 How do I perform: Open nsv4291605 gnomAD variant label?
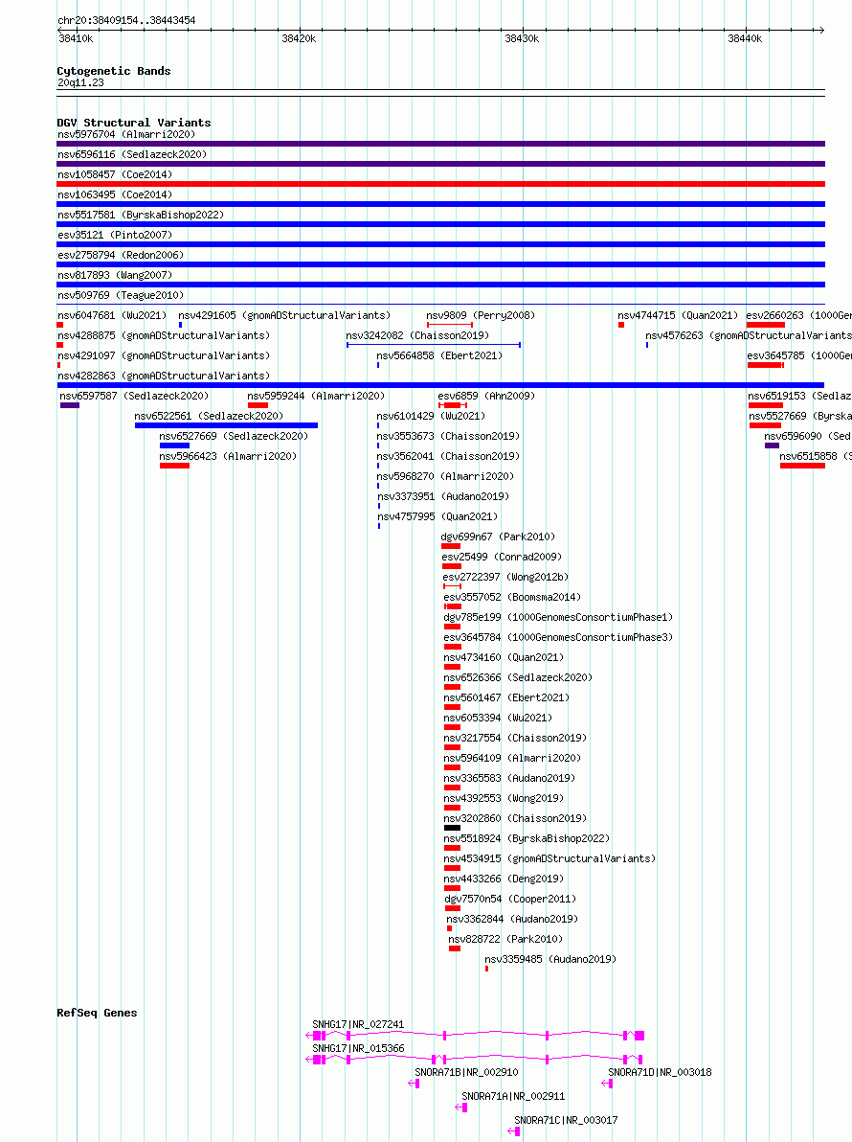pos(284,315)
